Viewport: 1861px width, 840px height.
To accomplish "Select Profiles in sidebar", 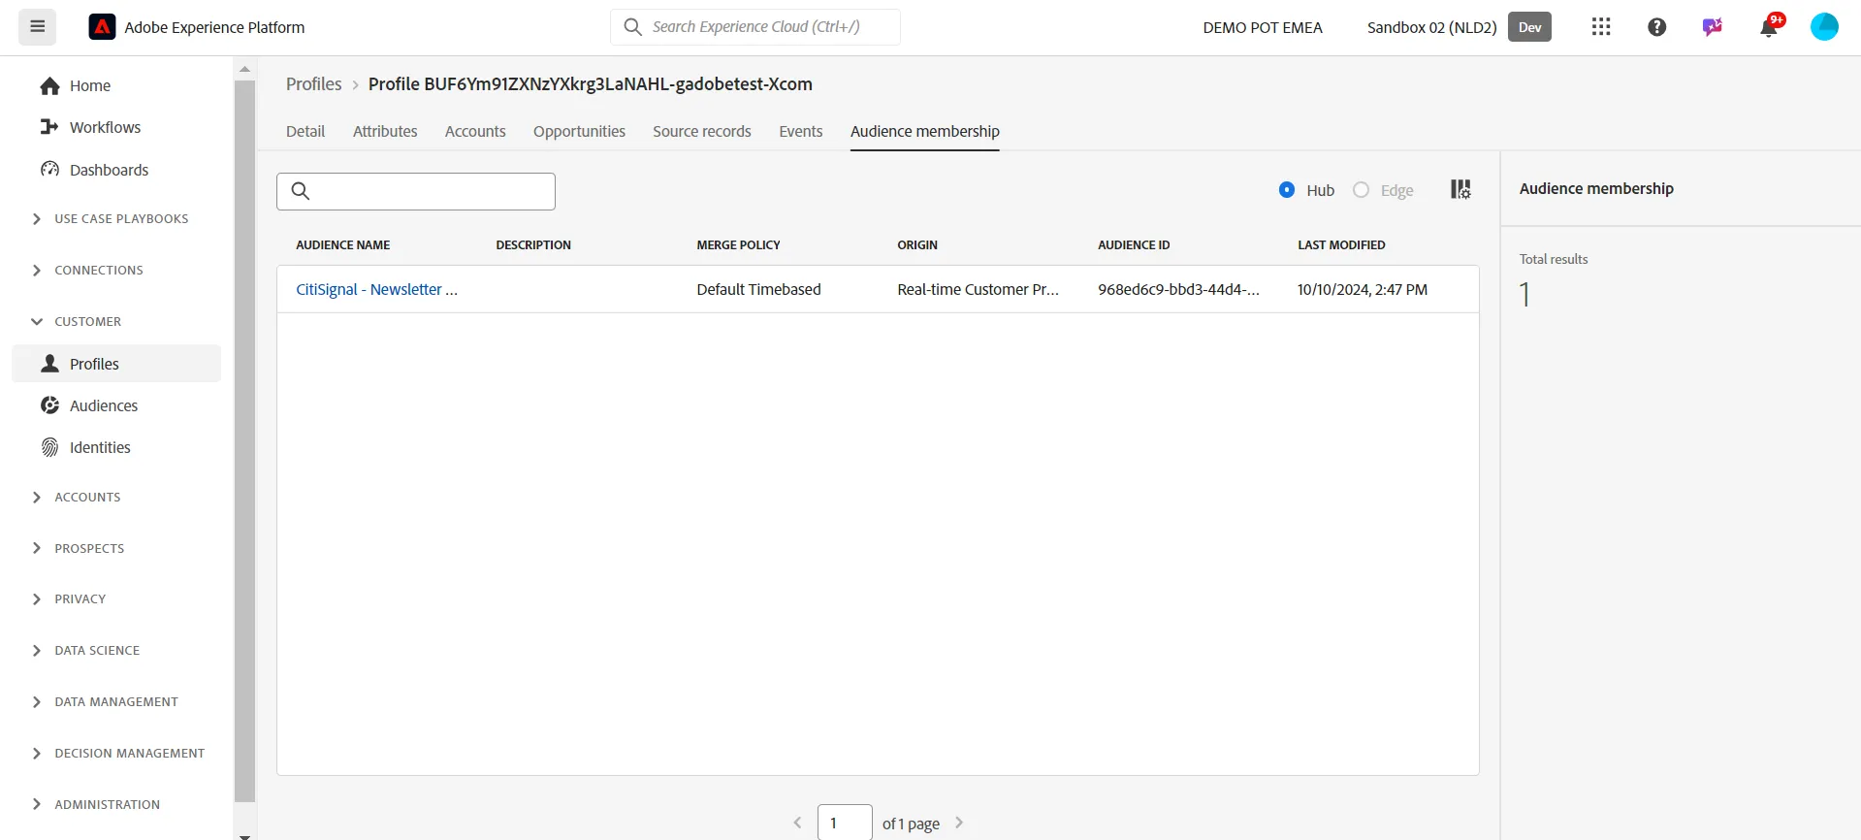I will 116,364.
